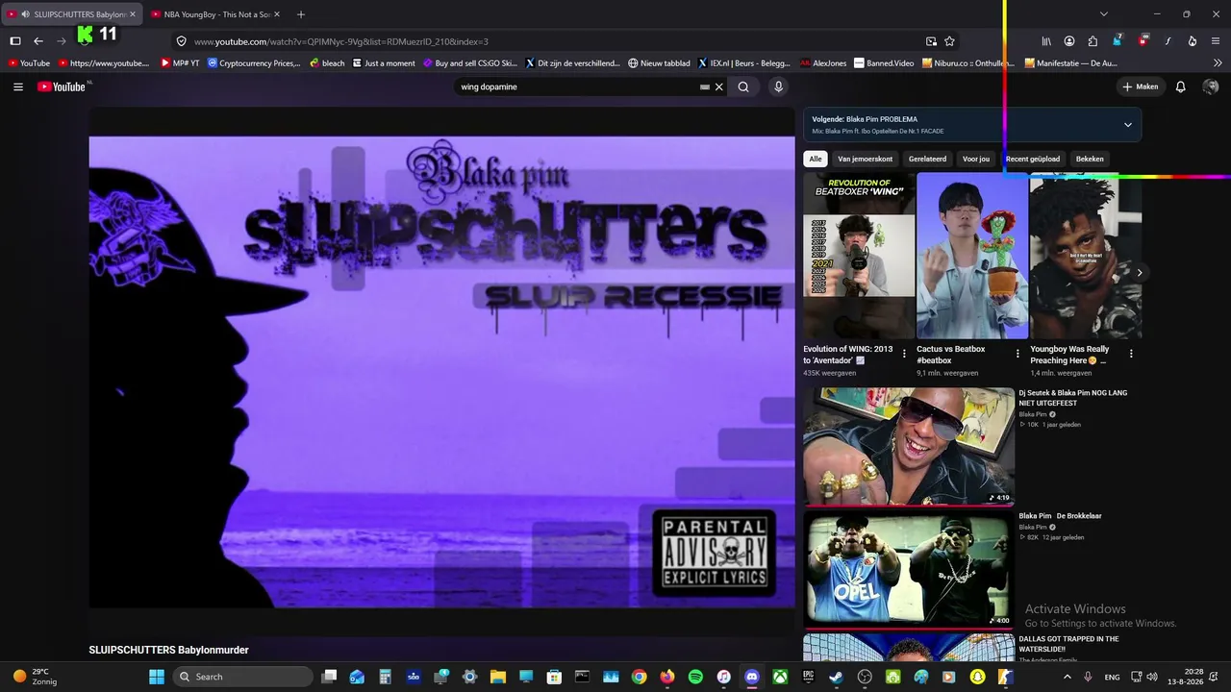This screenshot has width=1231, height=692.
Task: Open the weather widget showing 29°C Zonnig
Action: click(x=35, y=677)
